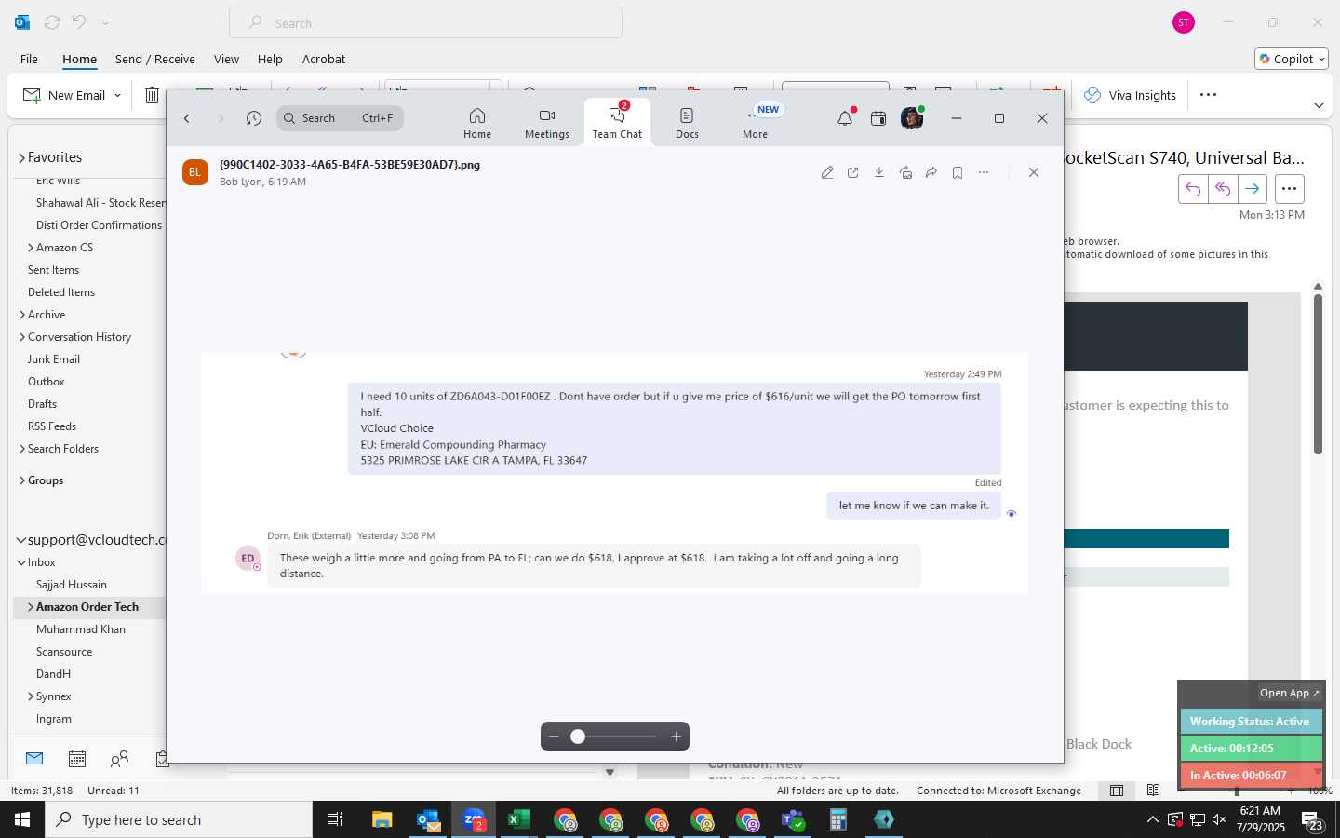Click the image zoom slider handle
The image size is (1340, 838).
click(x=578, y=737)
